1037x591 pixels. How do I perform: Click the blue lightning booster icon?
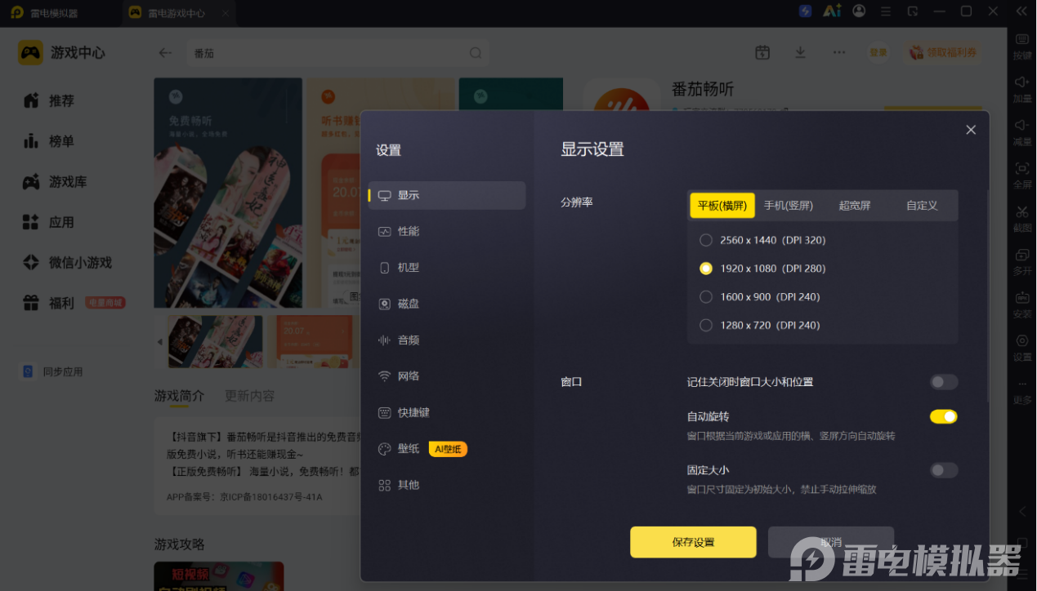coord(806,11)
